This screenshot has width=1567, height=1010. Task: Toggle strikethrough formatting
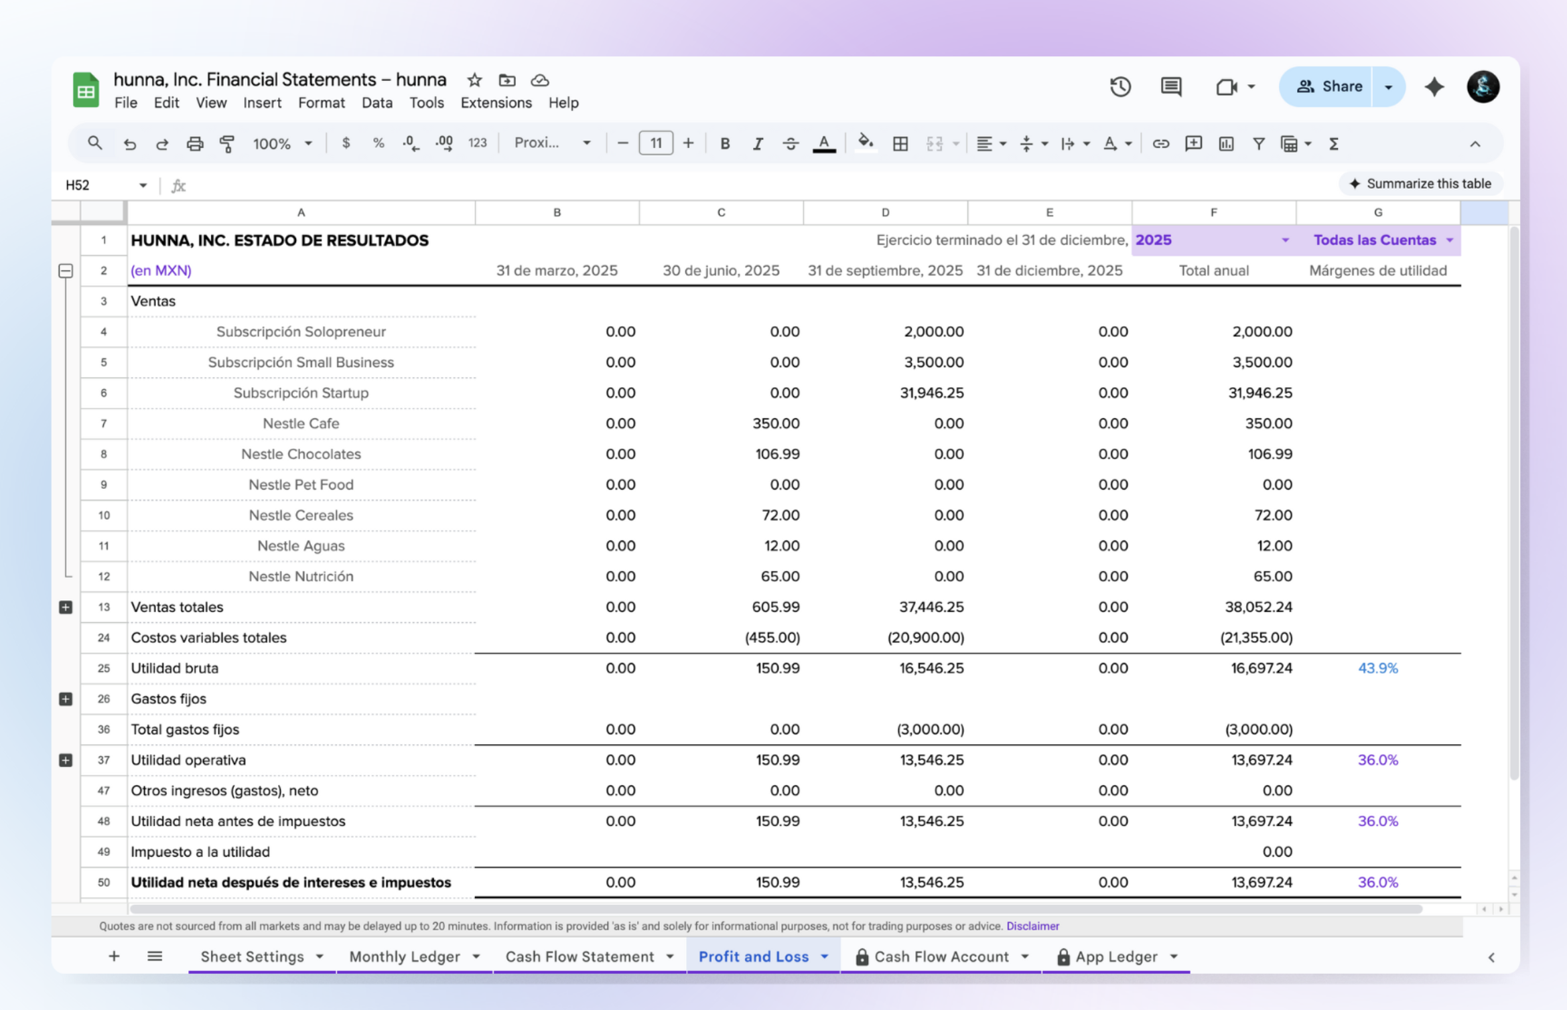tap(791, 143)
